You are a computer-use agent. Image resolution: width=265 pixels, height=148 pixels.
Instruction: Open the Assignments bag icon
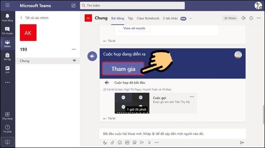point(7,55)
